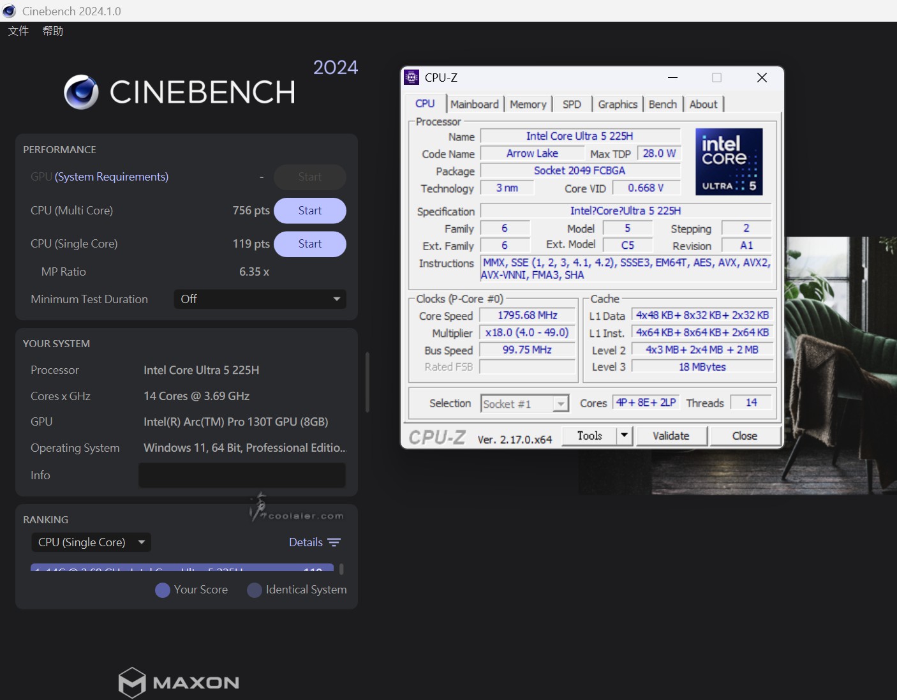Click the CPU-Z brand logo text
Screen dimensions: 897x700
pos(437,437)
